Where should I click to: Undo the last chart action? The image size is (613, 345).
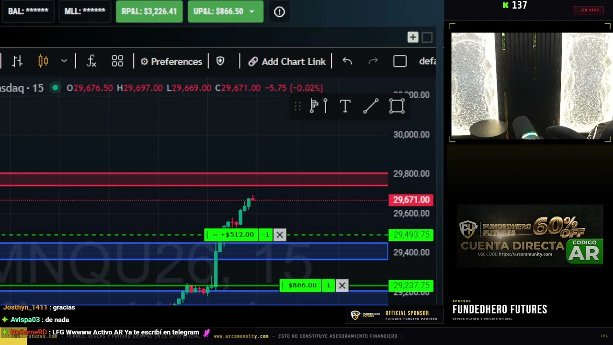(347, 61)
